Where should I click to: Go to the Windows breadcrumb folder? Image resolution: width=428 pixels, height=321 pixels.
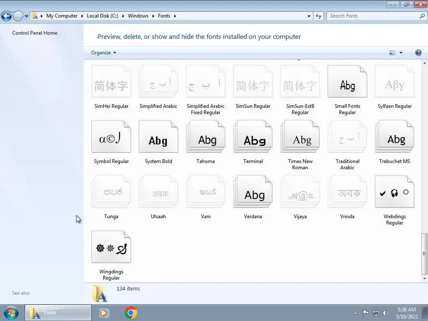tap(138, 16)
